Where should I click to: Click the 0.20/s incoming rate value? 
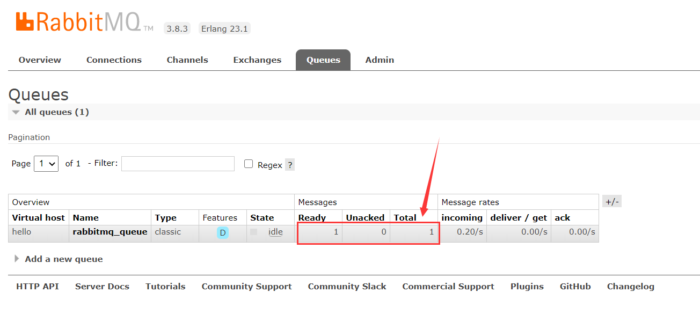click(470, 232)
